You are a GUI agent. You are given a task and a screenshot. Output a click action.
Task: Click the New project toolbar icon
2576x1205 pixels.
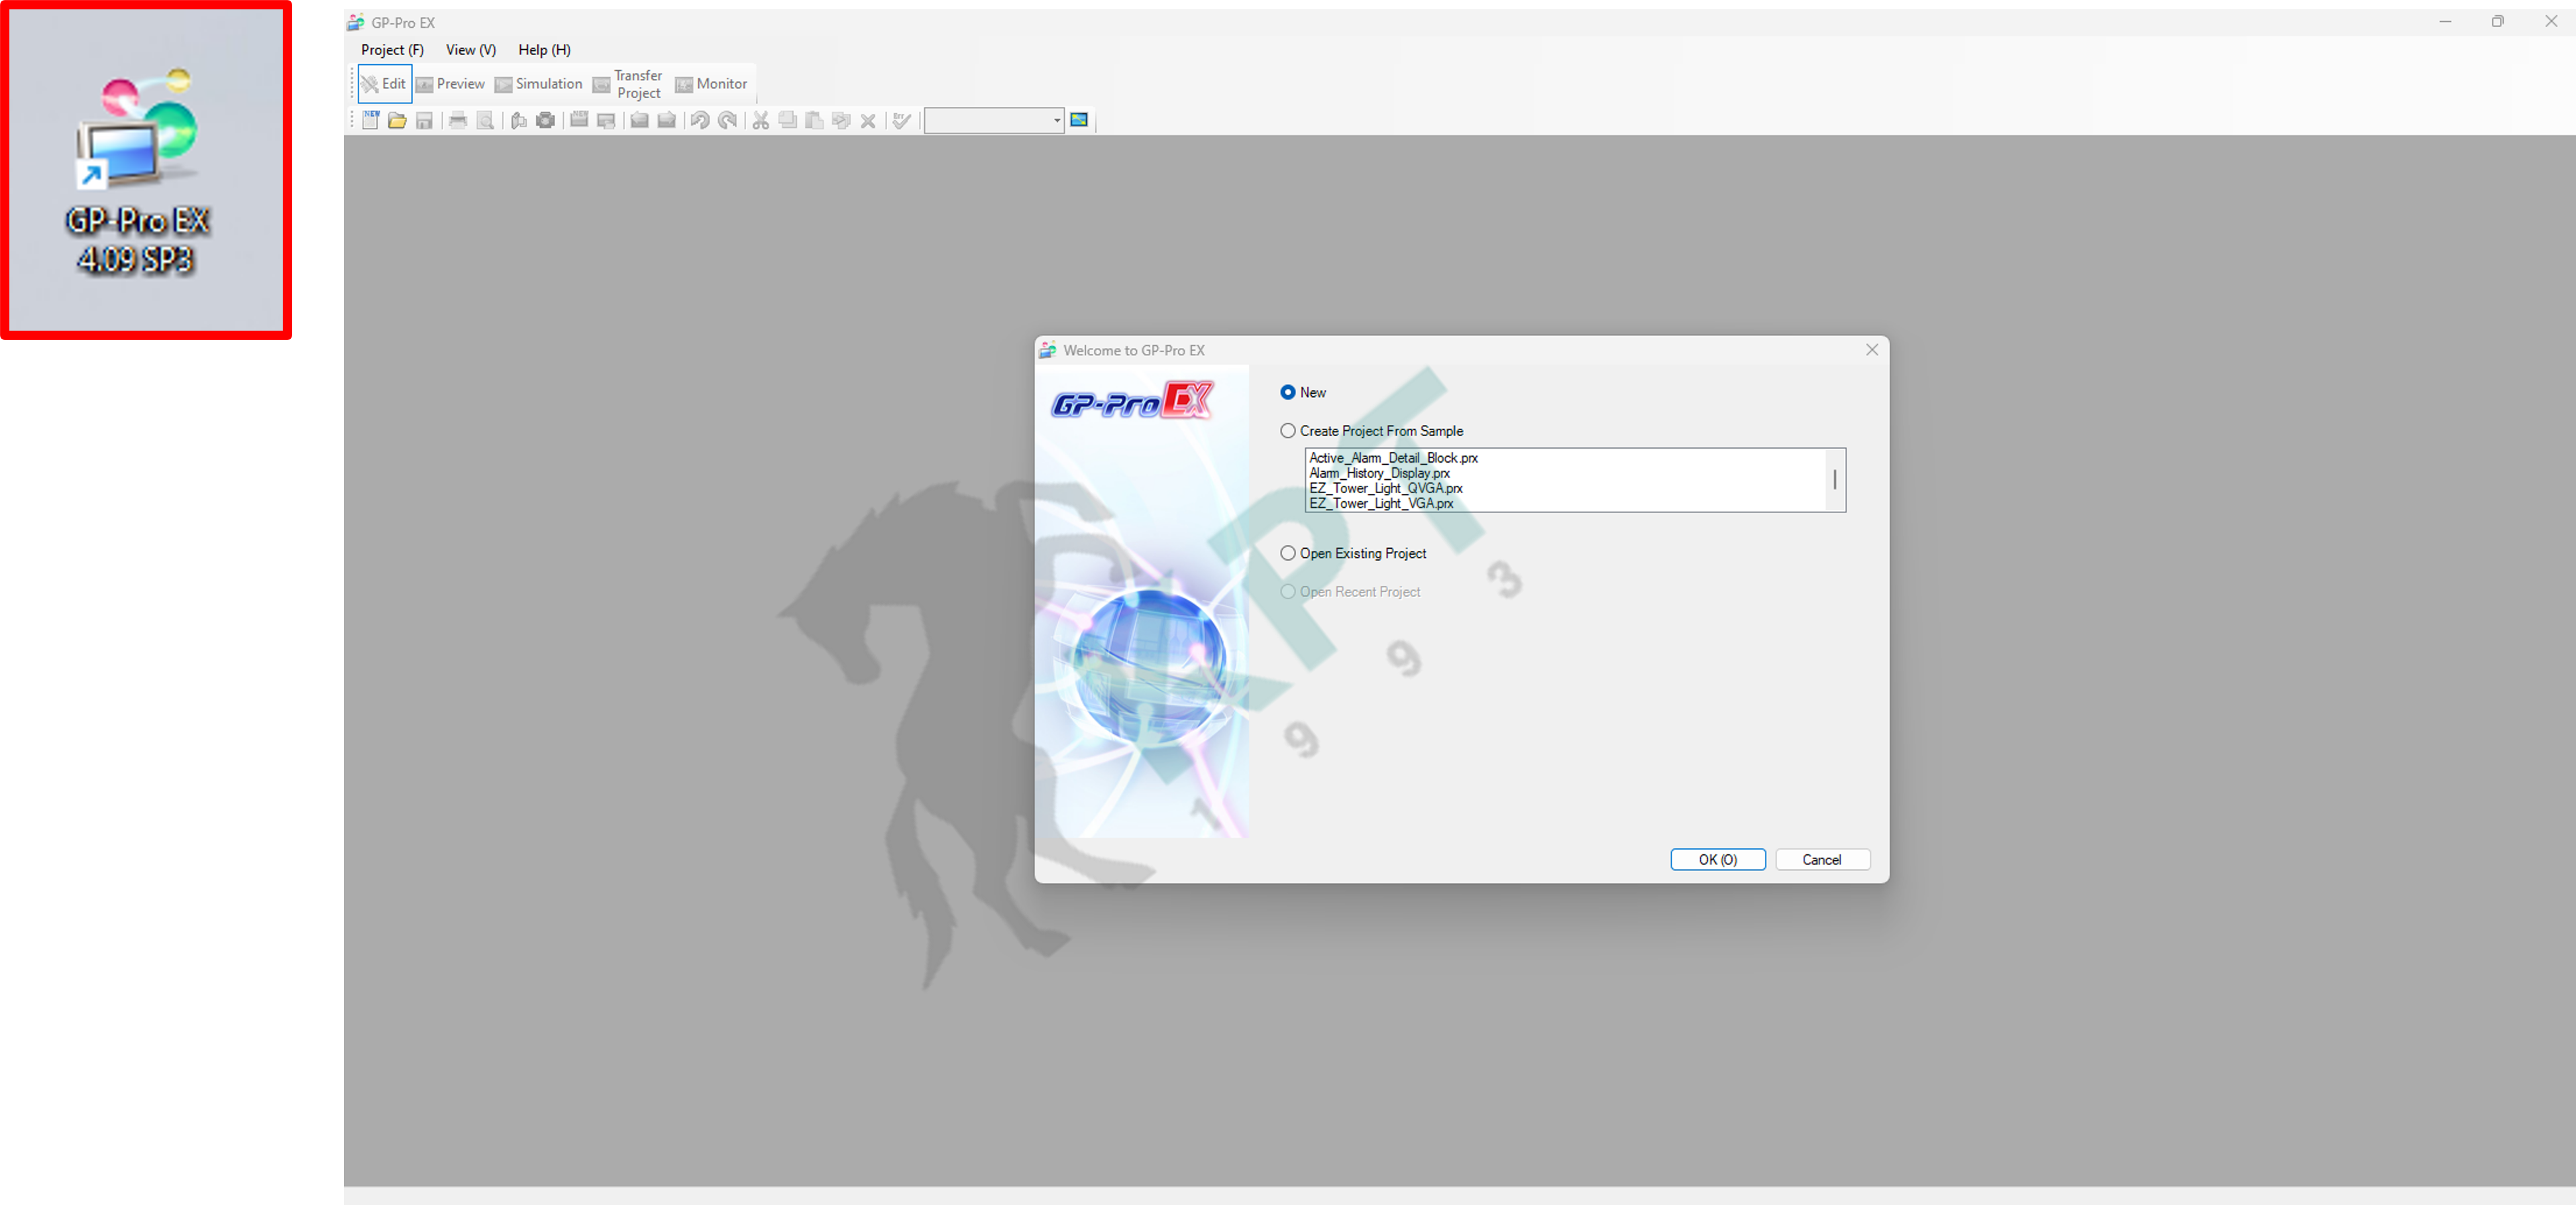point(370,121)
